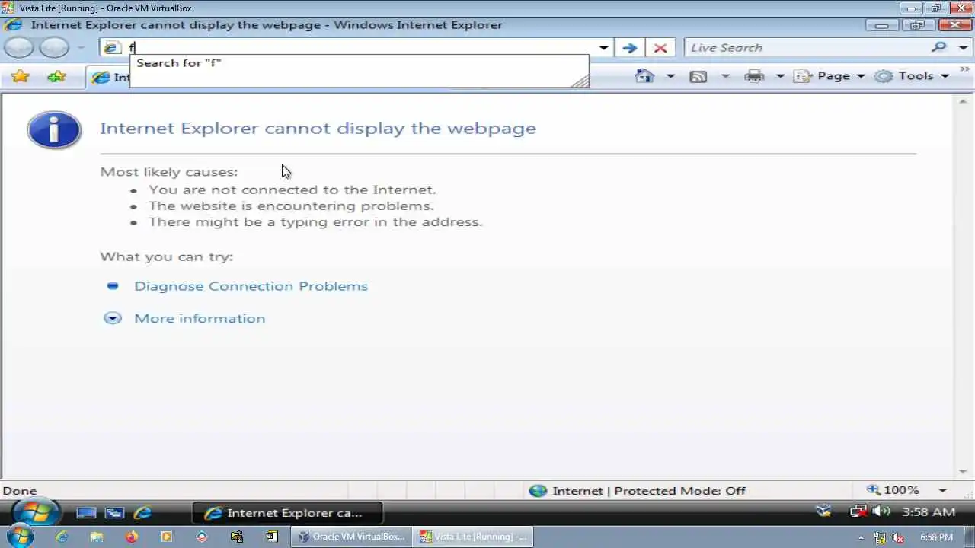Open the zoom level dropdown arrow
The height and width of the screenshot is (548, 975).
pyautogui.click(x=942, y=491)
